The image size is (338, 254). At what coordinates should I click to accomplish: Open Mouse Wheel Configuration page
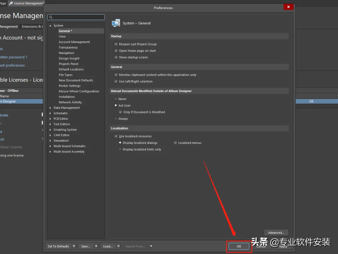(x=79, y=91)
